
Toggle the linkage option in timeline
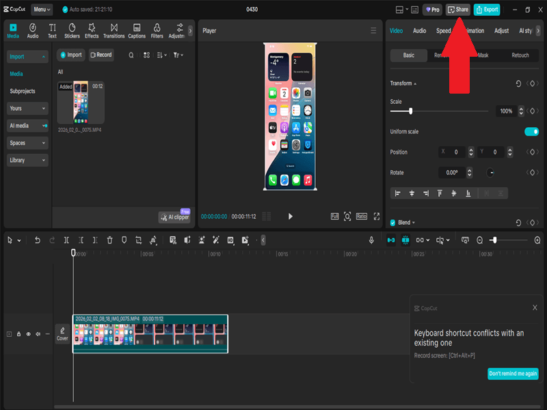(420, 241)
